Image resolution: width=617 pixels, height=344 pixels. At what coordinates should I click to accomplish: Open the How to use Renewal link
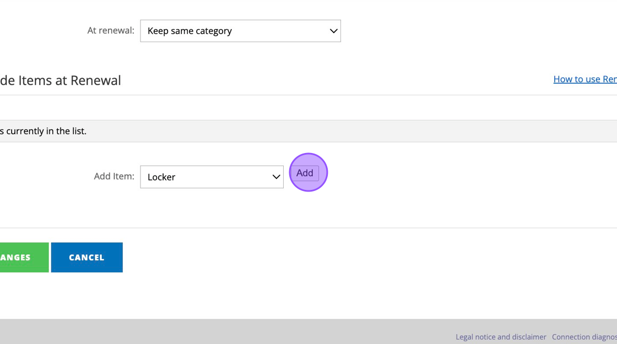585,79
